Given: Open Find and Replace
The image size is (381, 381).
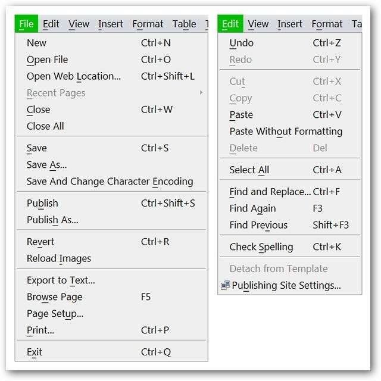Looking at the screenshot, I should pyautogui.click(x=270, y=192).
